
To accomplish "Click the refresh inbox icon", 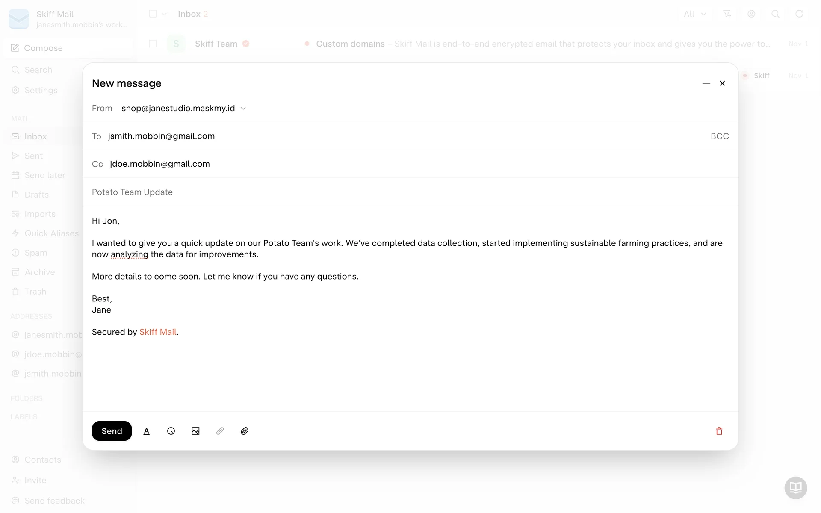I will point(799,14).
